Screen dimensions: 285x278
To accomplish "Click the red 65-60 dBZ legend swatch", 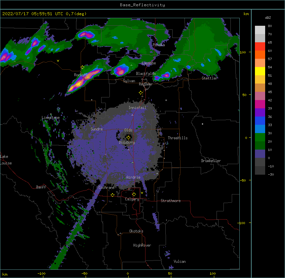I will 260,47.
